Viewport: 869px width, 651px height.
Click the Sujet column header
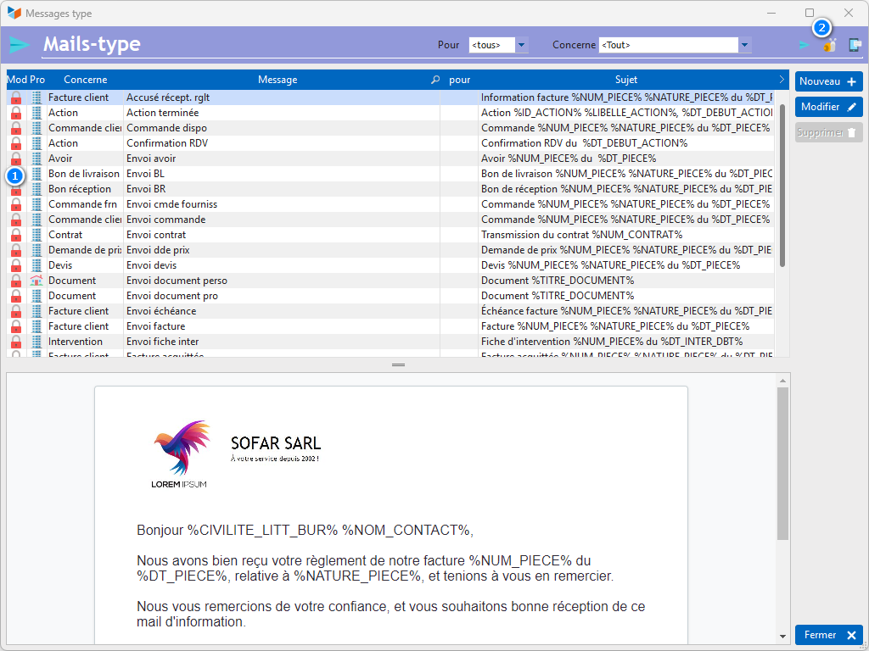pos(625,80)
